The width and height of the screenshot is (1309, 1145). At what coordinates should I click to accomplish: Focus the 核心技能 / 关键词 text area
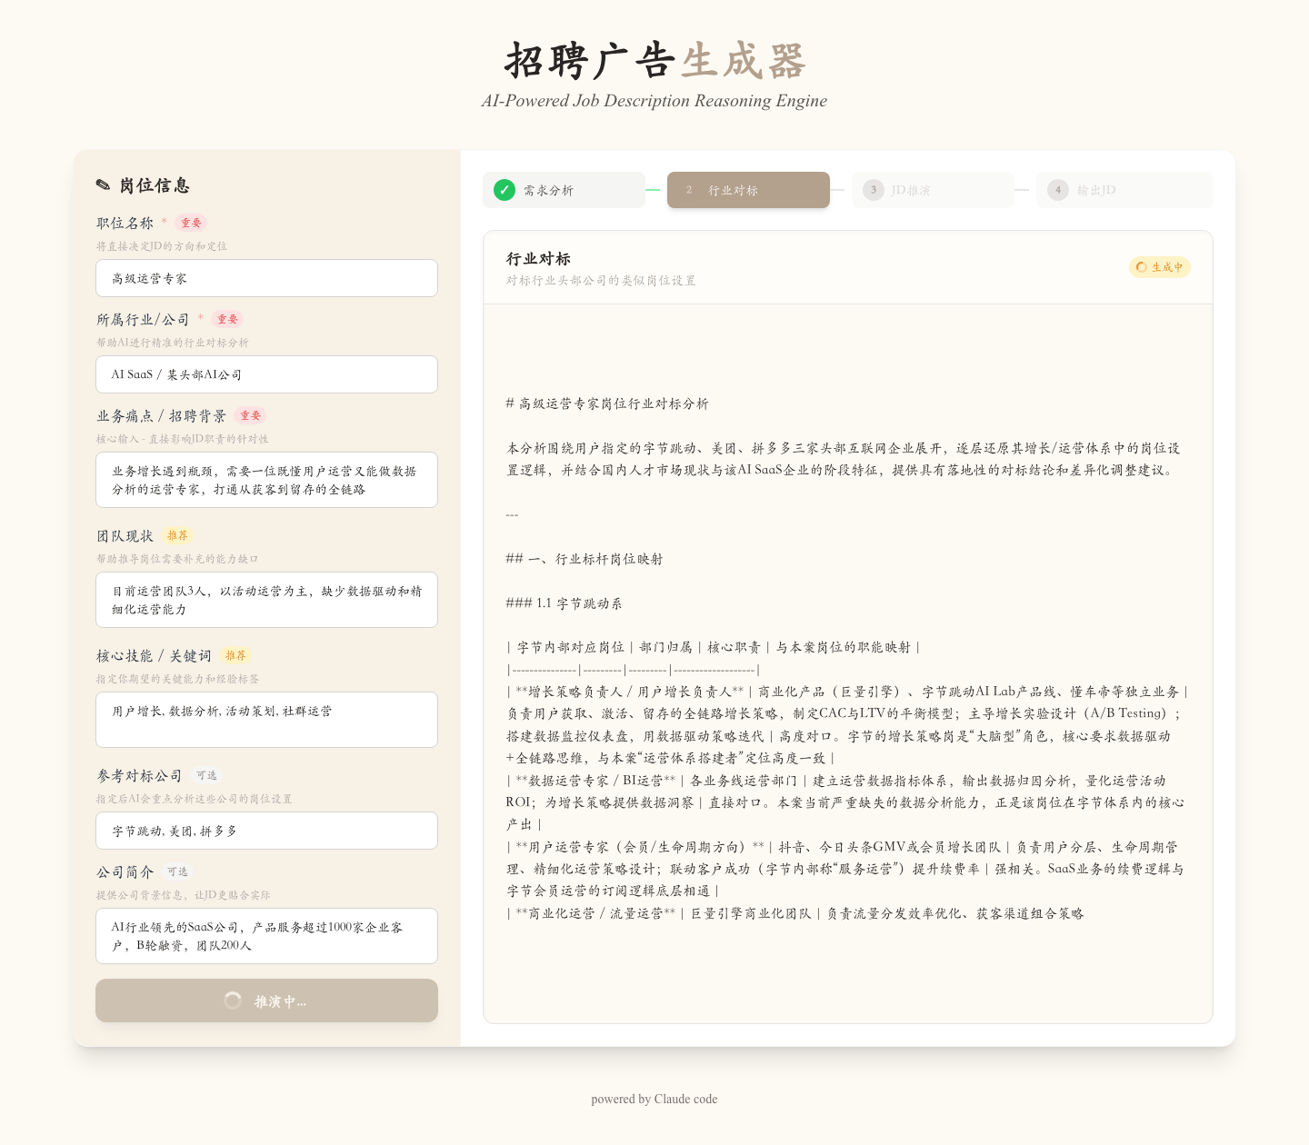266,720
